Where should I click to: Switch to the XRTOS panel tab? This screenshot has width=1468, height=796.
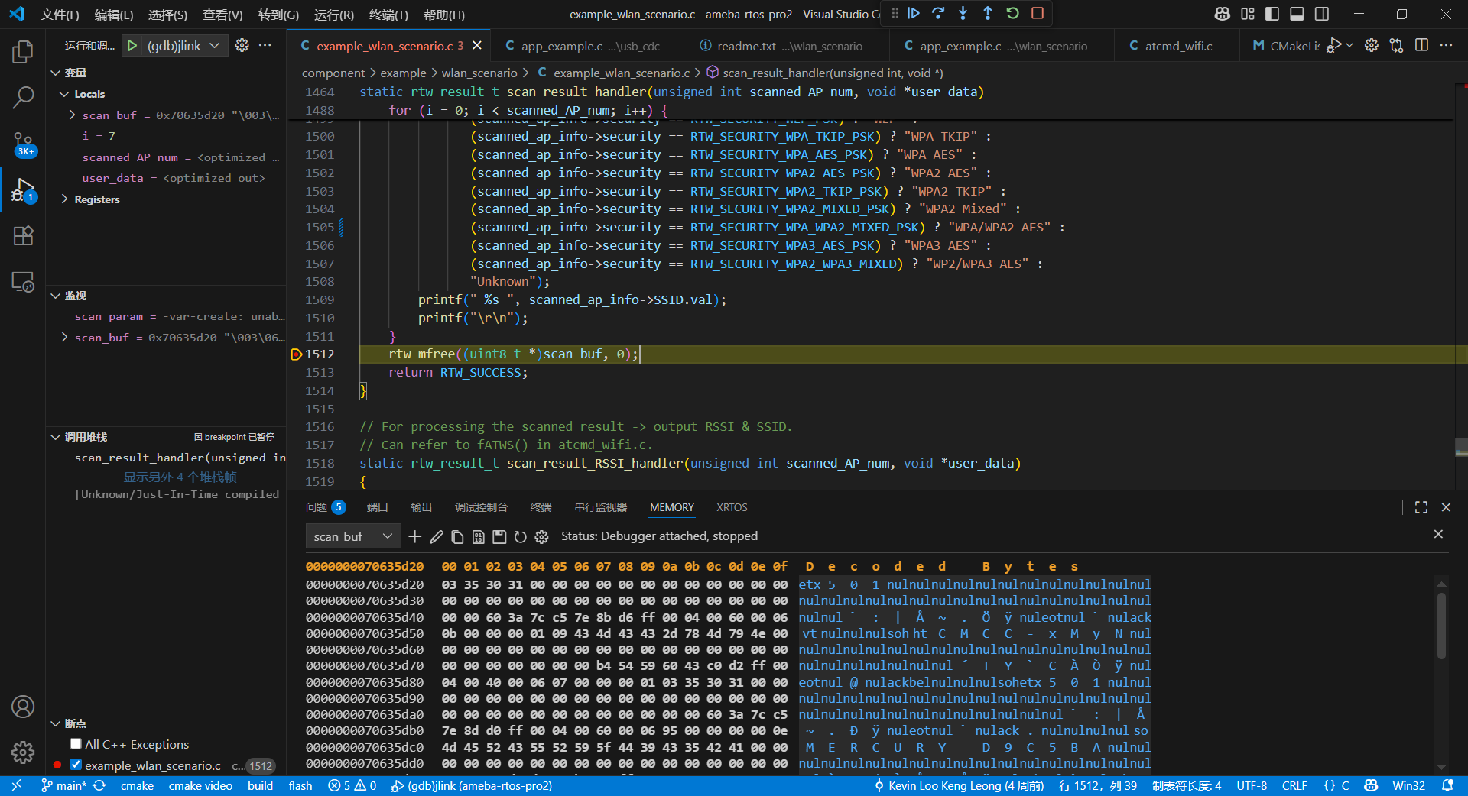[x=732, y=507]
